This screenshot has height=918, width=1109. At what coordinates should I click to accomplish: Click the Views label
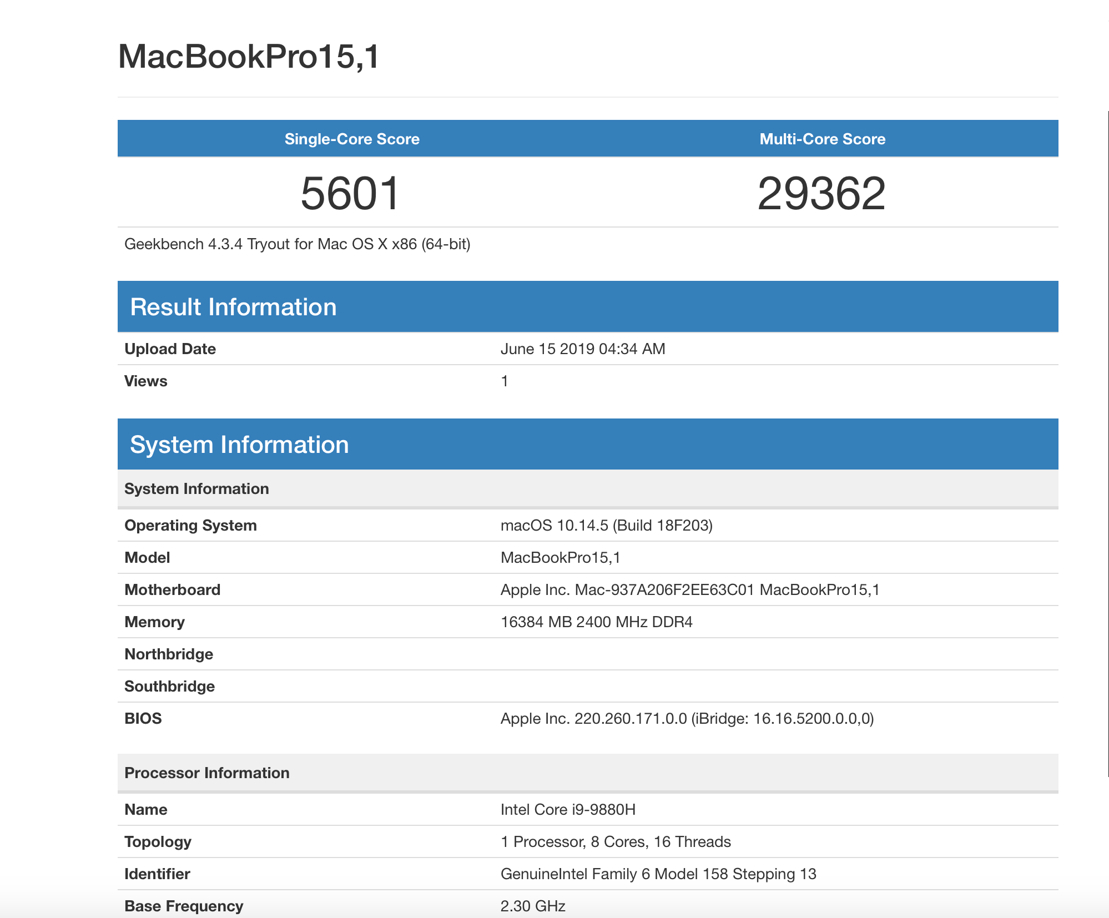click(145, 381)
